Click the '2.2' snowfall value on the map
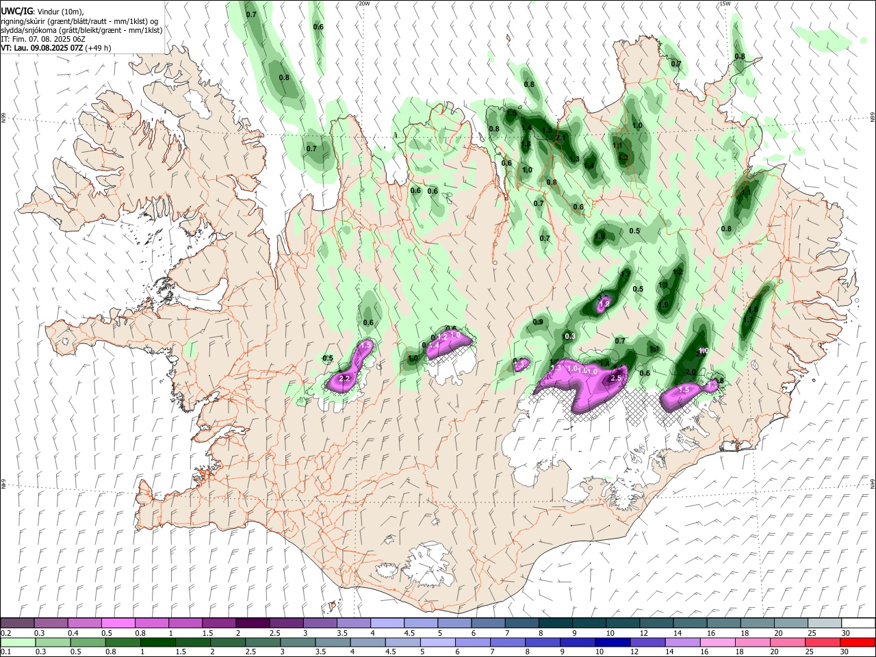This screenshot has height=657, width=876. 344,378
